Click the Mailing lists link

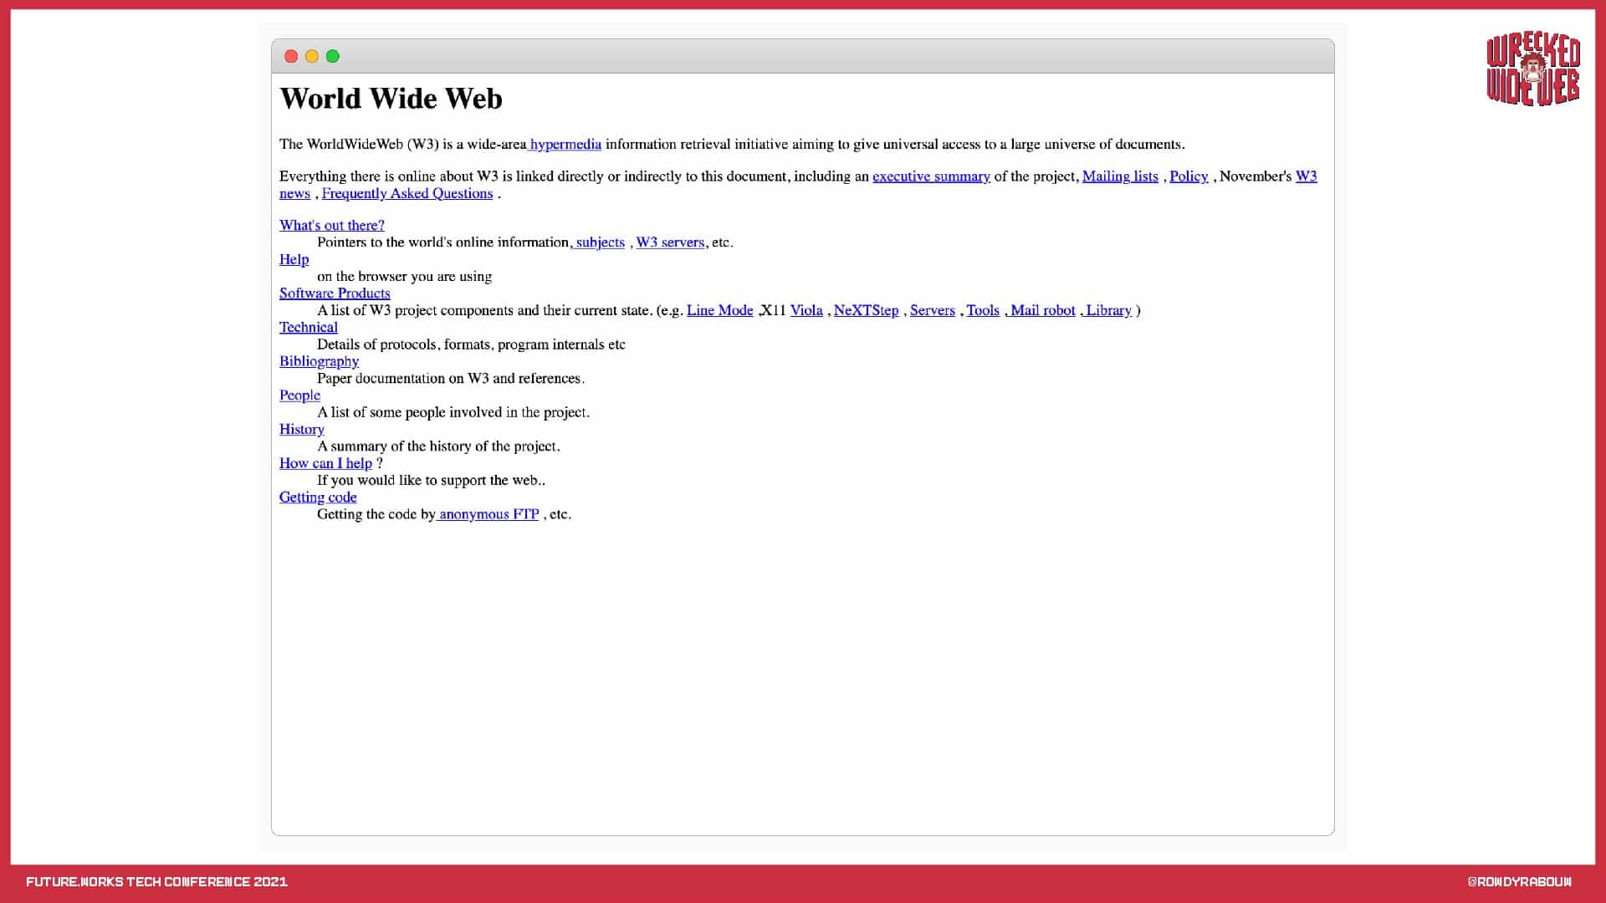click(x=1120, y=176)
